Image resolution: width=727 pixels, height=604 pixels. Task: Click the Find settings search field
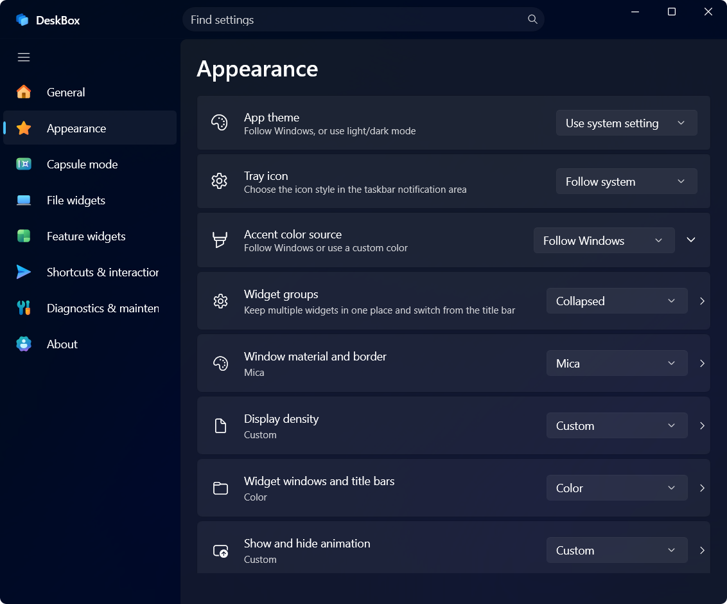(x=363, y=19)
